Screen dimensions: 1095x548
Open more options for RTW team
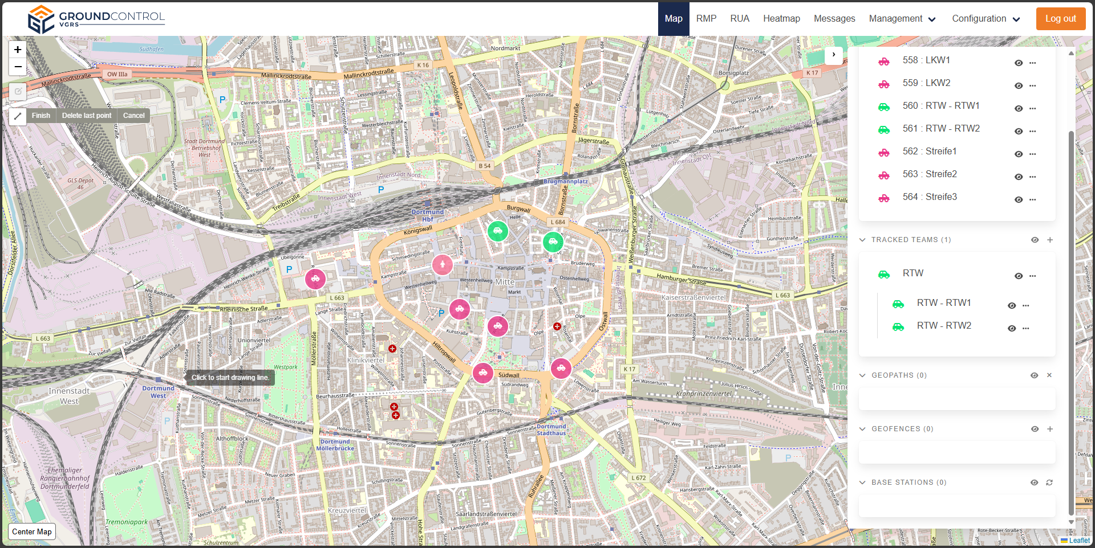[x=1032, y=276]
